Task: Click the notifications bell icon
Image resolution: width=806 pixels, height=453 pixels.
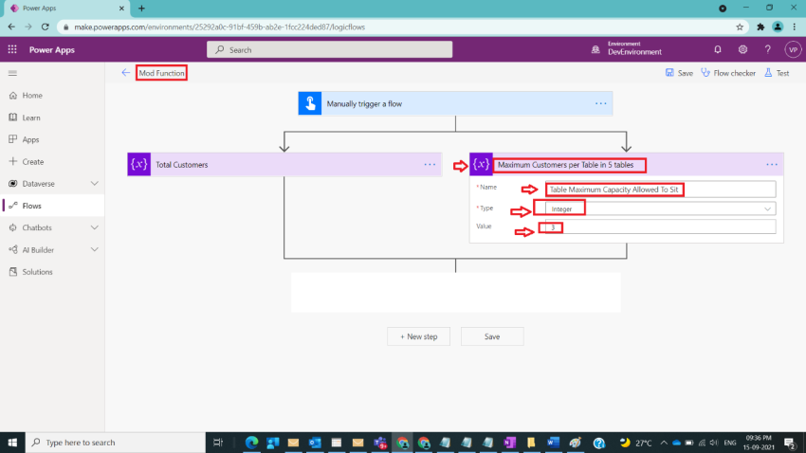Action: 718,50
